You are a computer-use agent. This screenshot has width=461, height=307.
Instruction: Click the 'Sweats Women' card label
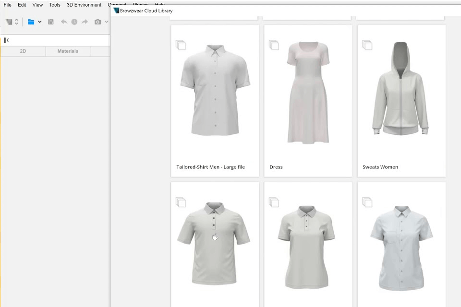coord(380,167)
